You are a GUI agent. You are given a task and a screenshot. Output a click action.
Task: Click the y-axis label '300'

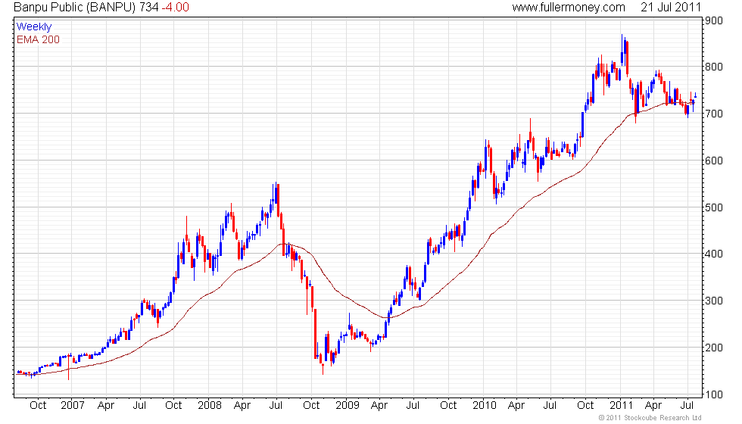point(713,301)
